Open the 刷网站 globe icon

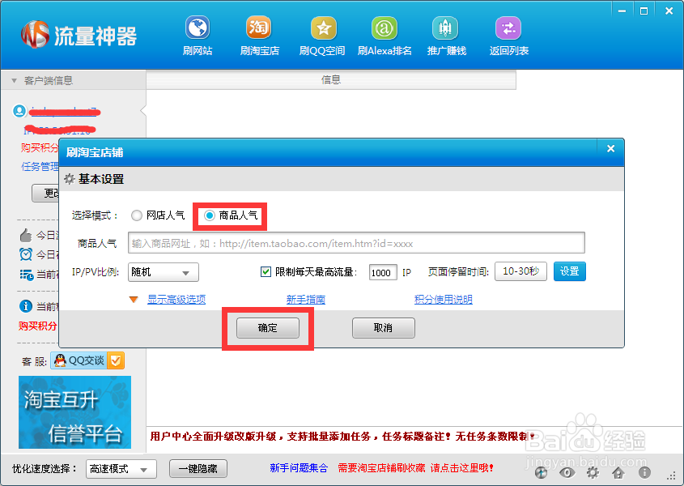point(198,28)
